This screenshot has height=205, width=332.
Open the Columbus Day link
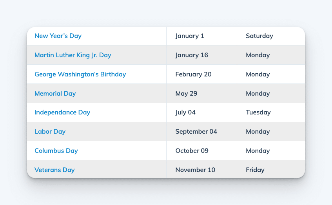(56, 151)
